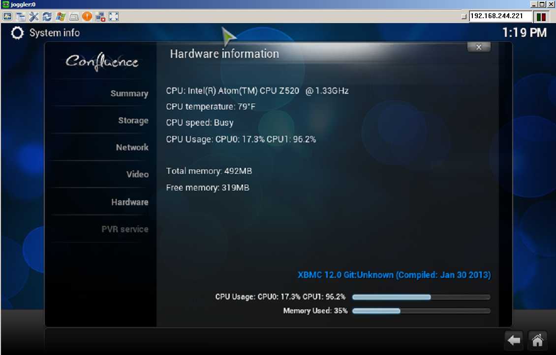Switch to full screen with the arrows icon
Screen dimensions: 556x355
tap(114, 16)
